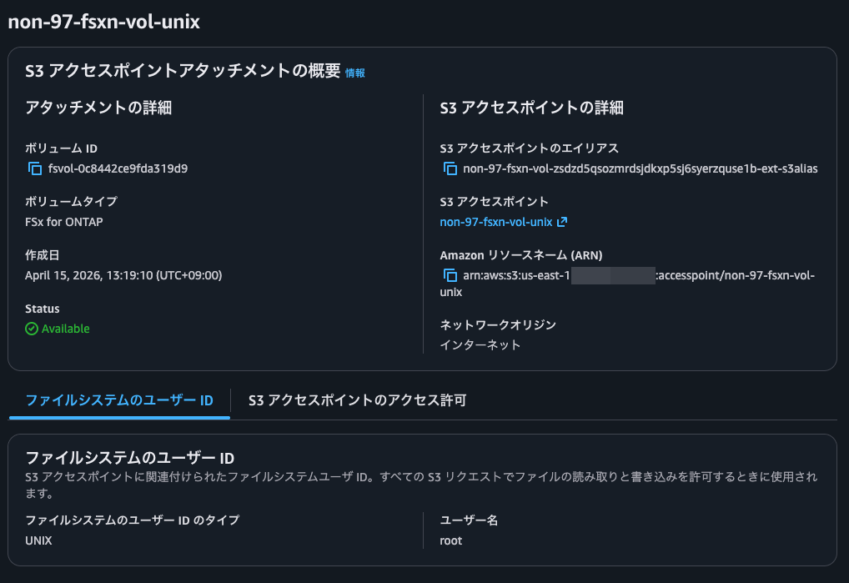Image resolution: width=849 pixels, height=583 pixels.
Task: Click the UNIX user ID type value
Action: point(38,540)
